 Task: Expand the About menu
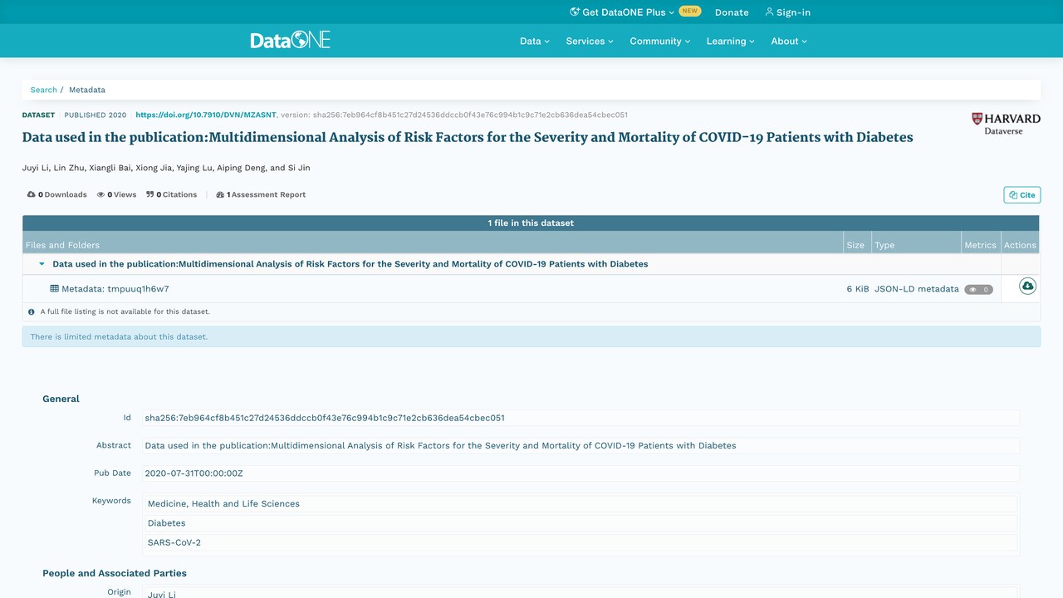(x=789, y=41)
